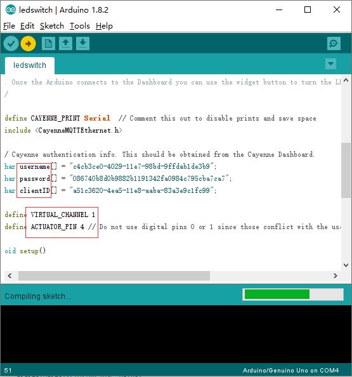Open the Sketch menu
The height and width of the screenshot is (377, 352).
coord(52,26)
